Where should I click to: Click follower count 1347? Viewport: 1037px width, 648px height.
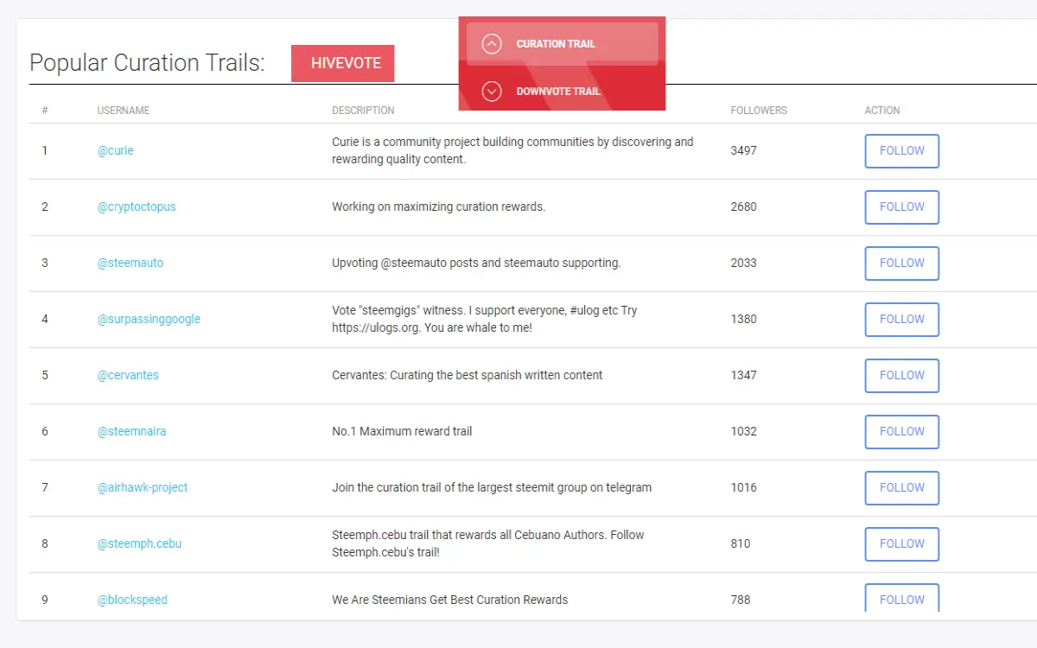[743, 375]
